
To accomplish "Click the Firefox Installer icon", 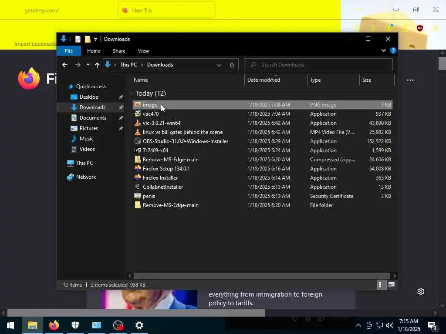I will (x=138, y=177).
